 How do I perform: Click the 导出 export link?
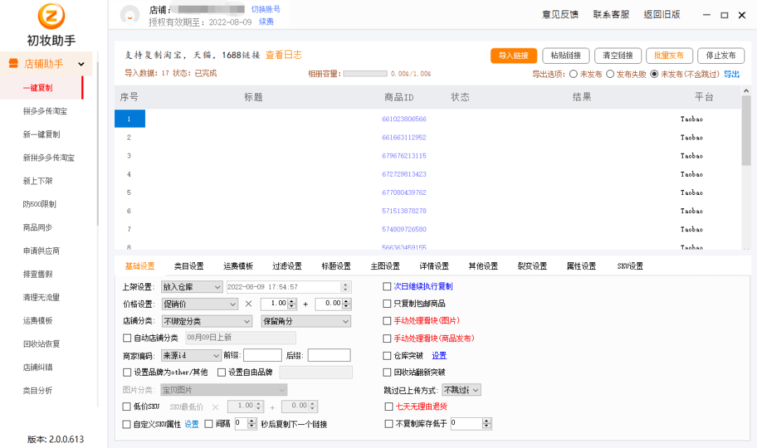[731, 74]
